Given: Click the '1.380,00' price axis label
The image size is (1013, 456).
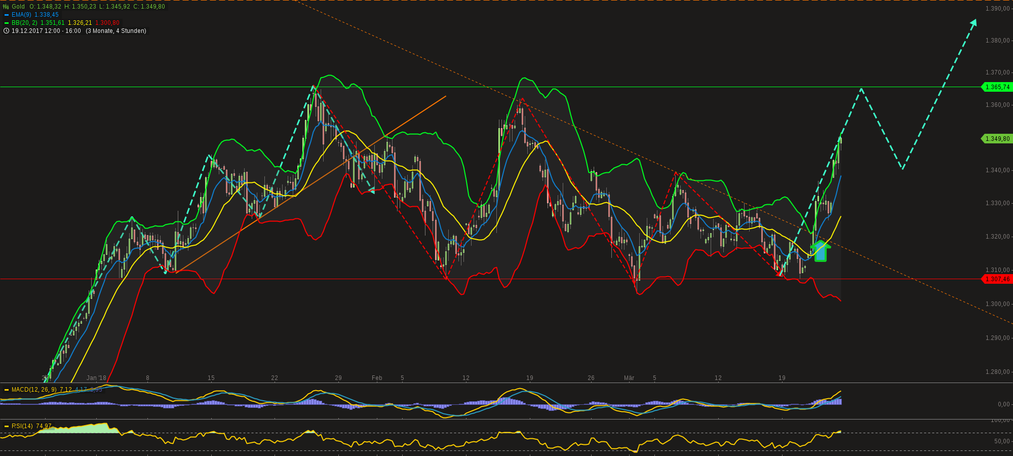Looking at the screenshot, I should (x=998, y=41).
